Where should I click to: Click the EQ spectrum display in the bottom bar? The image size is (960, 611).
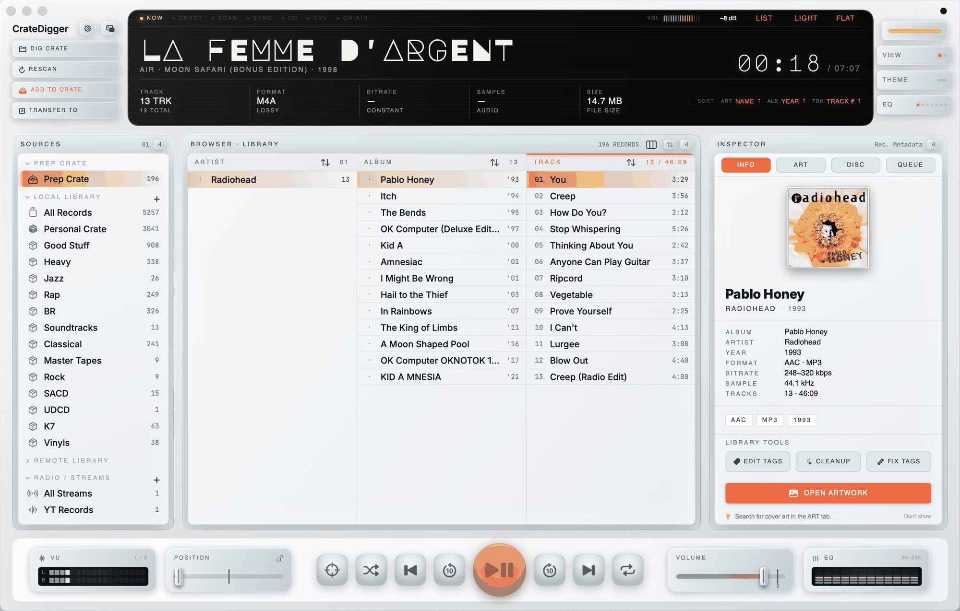tap(866, 577)
